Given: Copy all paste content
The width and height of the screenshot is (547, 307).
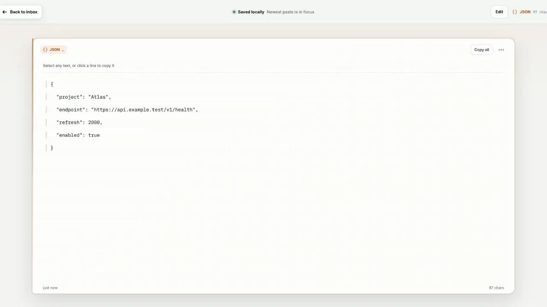Looking at the screenshot, I should pyautogui.click(x=482, y=50).
